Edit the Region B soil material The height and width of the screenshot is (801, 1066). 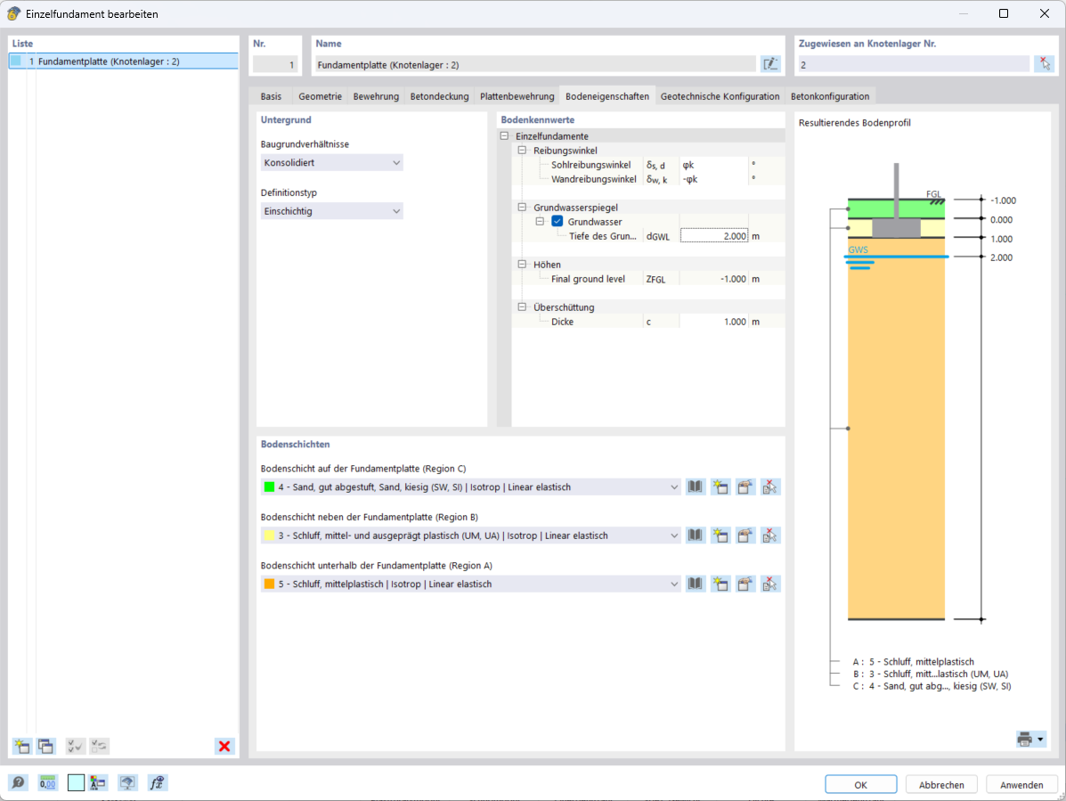coord(745,535)
